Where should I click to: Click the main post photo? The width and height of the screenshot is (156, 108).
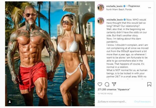point(50,54)
